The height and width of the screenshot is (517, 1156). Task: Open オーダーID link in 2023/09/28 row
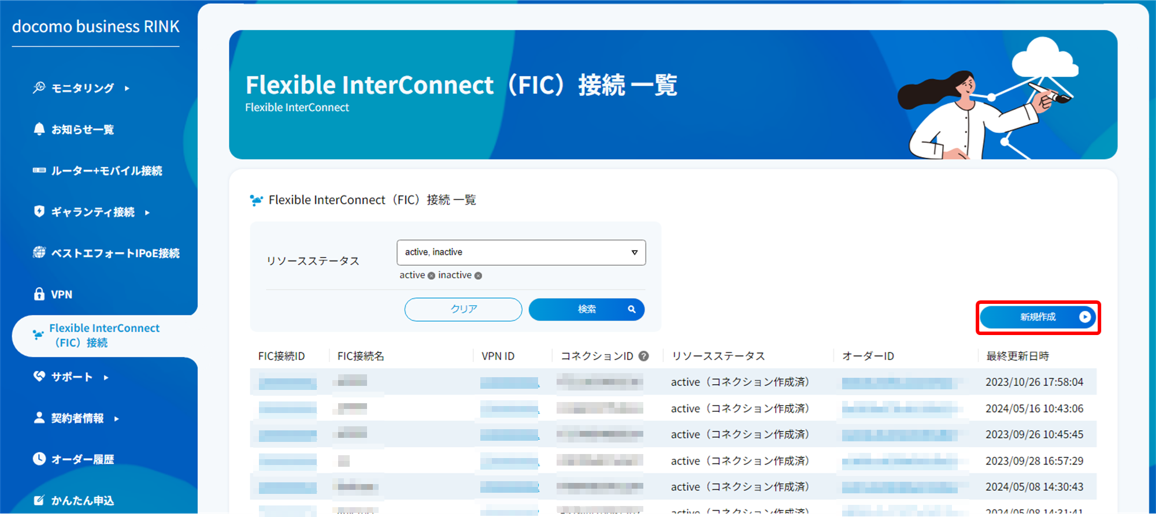click(901, 461)
